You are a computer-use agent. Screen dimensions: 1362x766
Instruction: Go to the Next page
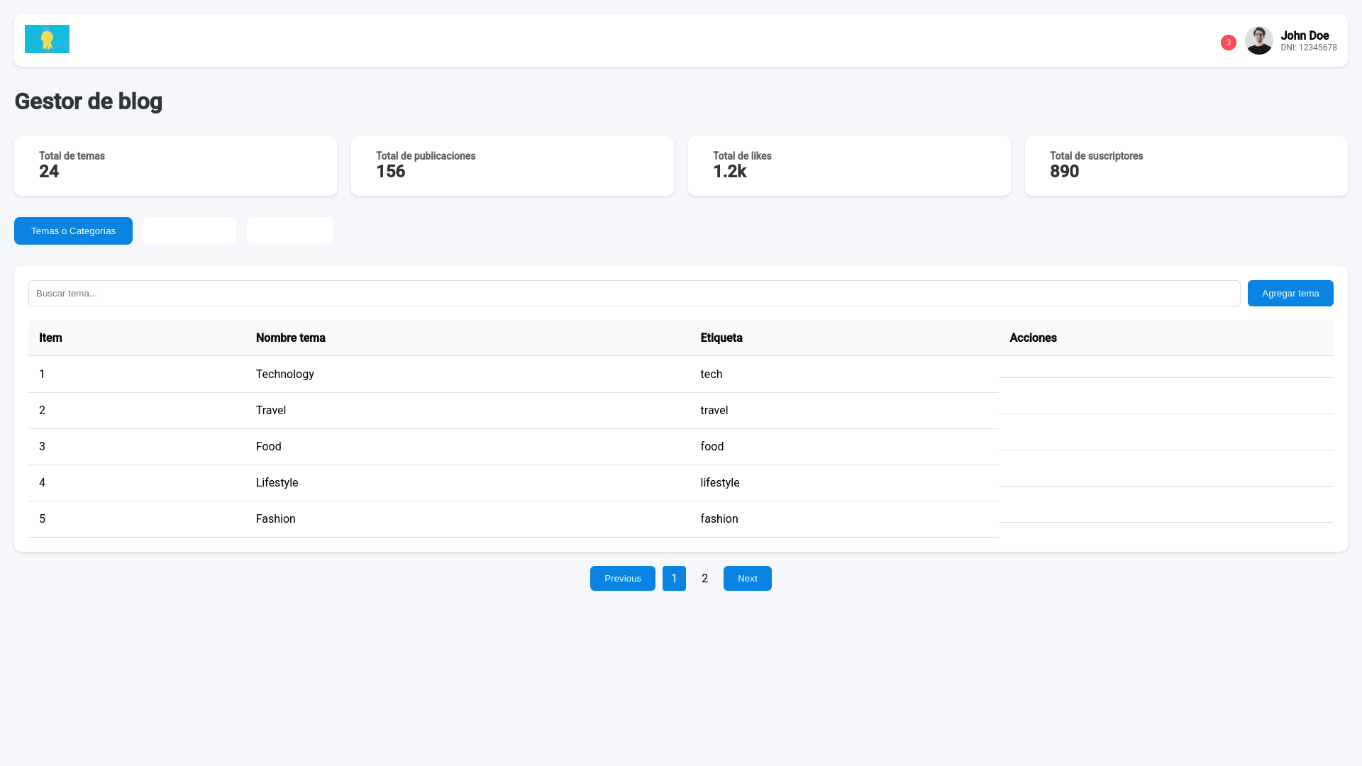(747, 579)
